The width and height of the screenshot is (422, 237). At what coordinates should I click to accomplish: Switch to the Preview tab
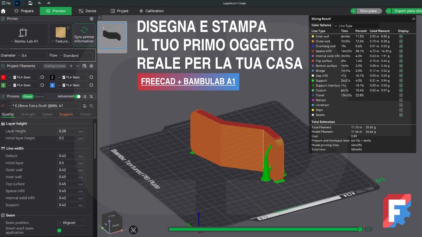click(56, 11)
